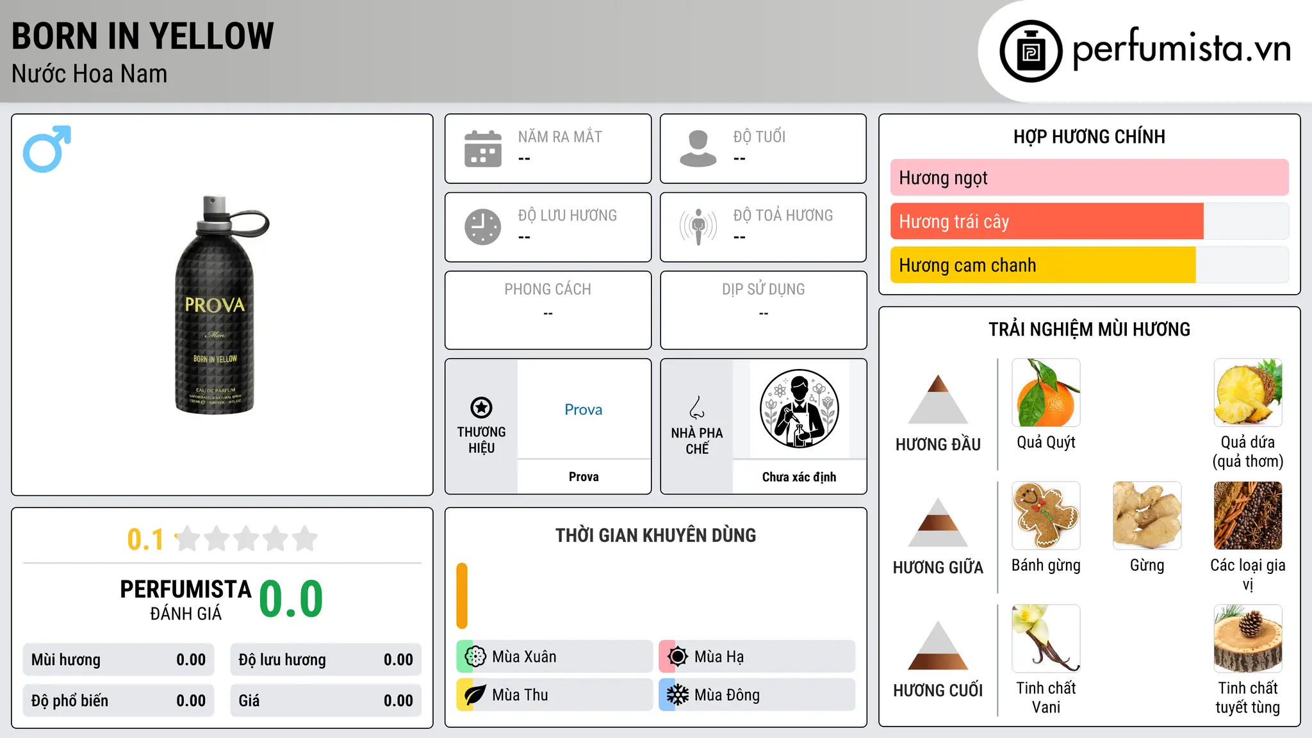1312x738 pixels.
Task: Click the green 0.0 Perfumista score
Action: coord(291,598)
